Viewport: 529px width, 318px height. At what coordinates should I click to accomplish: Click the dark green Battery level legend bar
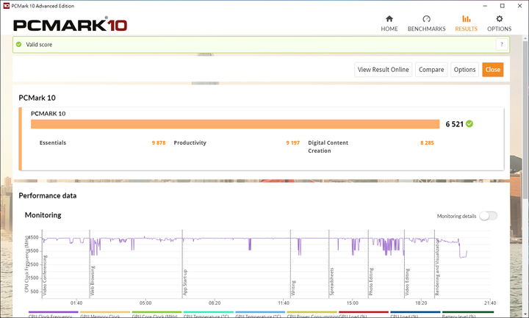pos(467,312)
